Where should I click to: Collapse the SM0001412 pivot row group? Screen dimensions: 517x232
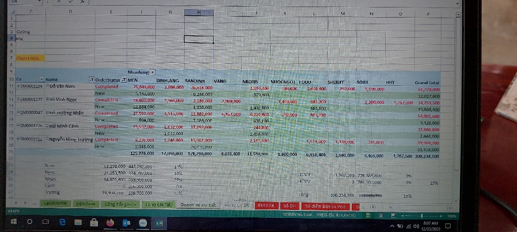17,140
